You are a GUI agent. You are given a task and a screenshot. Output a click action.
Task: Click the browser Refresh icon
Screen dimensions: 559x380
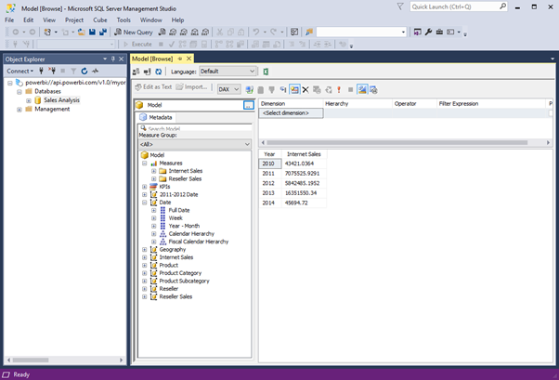pos(158,72)
